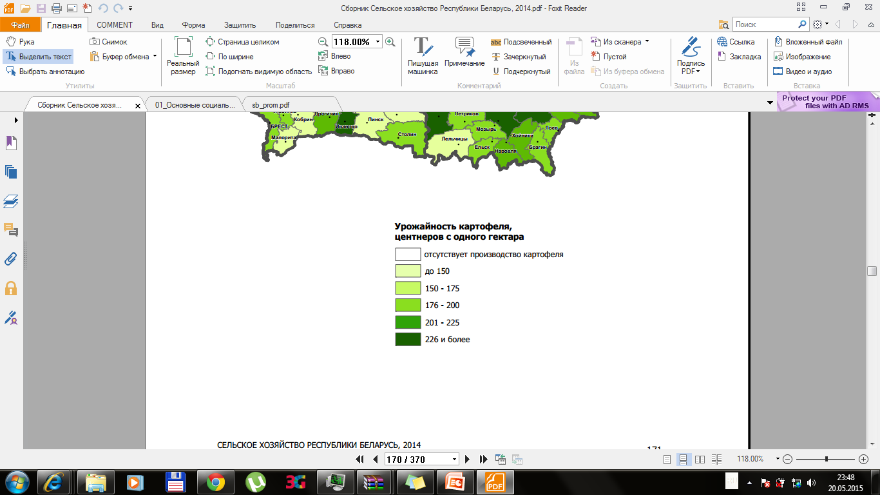This screenshot has width=880, height=495.
Task: Insert a Ссылка link
Action: tap(736, 42)
